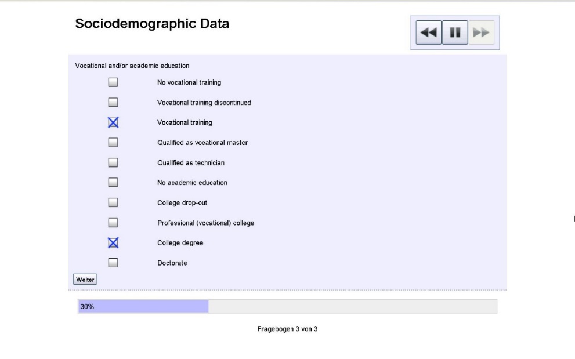Click the College degree label text
The width and height of the screenshot is (575, 359).
180,243
